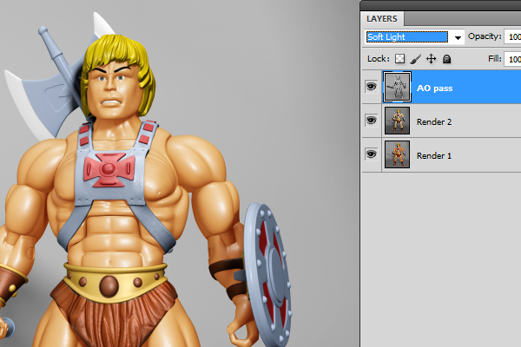Toggle lock image pixels brush icon
Viewport: 521px width, 347px height.
[415, 59]
